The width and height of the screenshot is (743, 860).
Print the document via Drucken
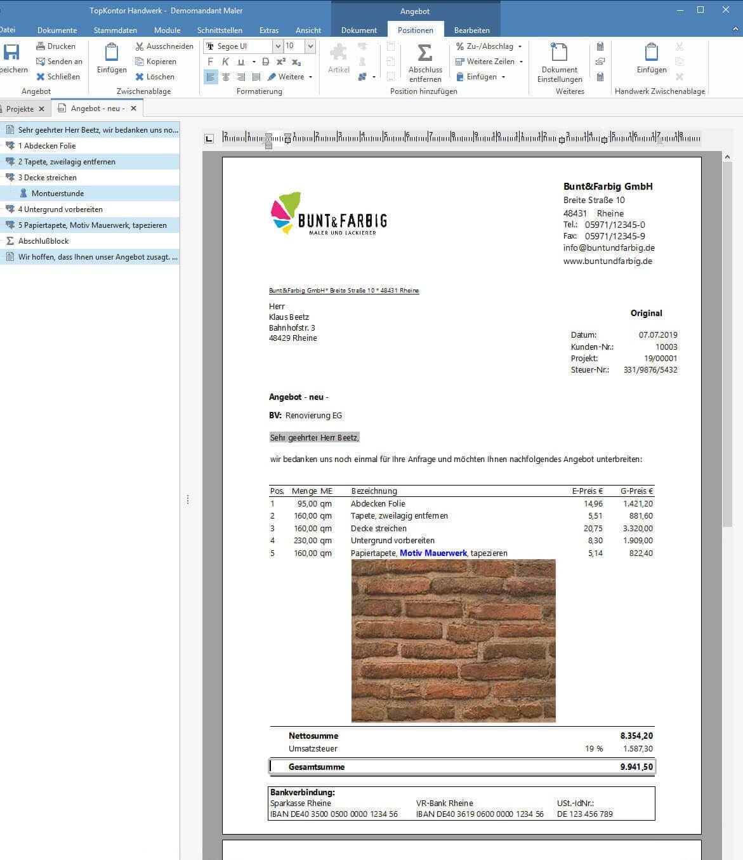56,46
